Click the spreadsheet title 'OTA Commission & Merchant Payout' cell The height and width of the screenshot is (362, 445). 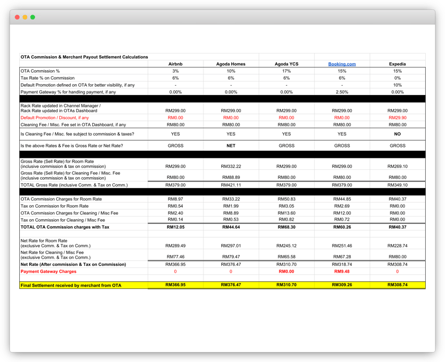coord(84,57)
